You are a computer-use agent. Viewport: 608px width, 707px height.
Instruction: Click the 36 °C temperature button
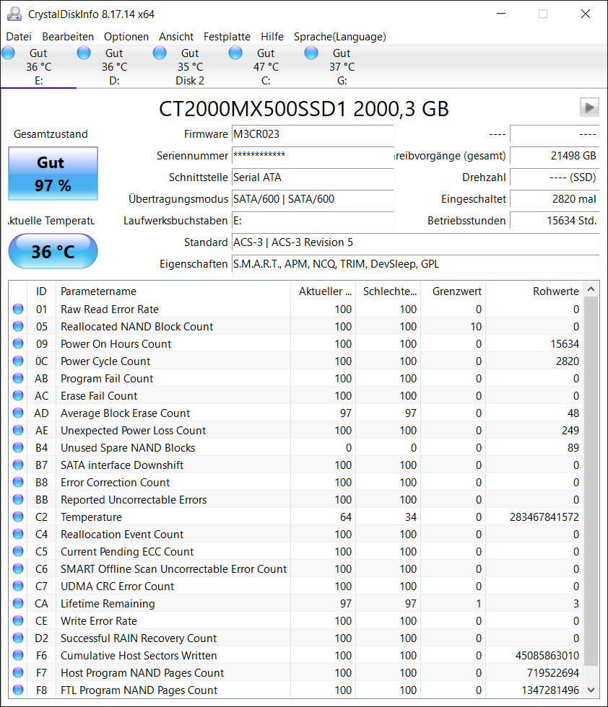(52, 251)
